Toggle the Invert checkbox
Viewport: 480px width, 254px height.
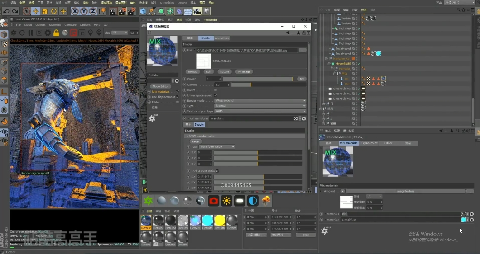[x=215, y=90]
